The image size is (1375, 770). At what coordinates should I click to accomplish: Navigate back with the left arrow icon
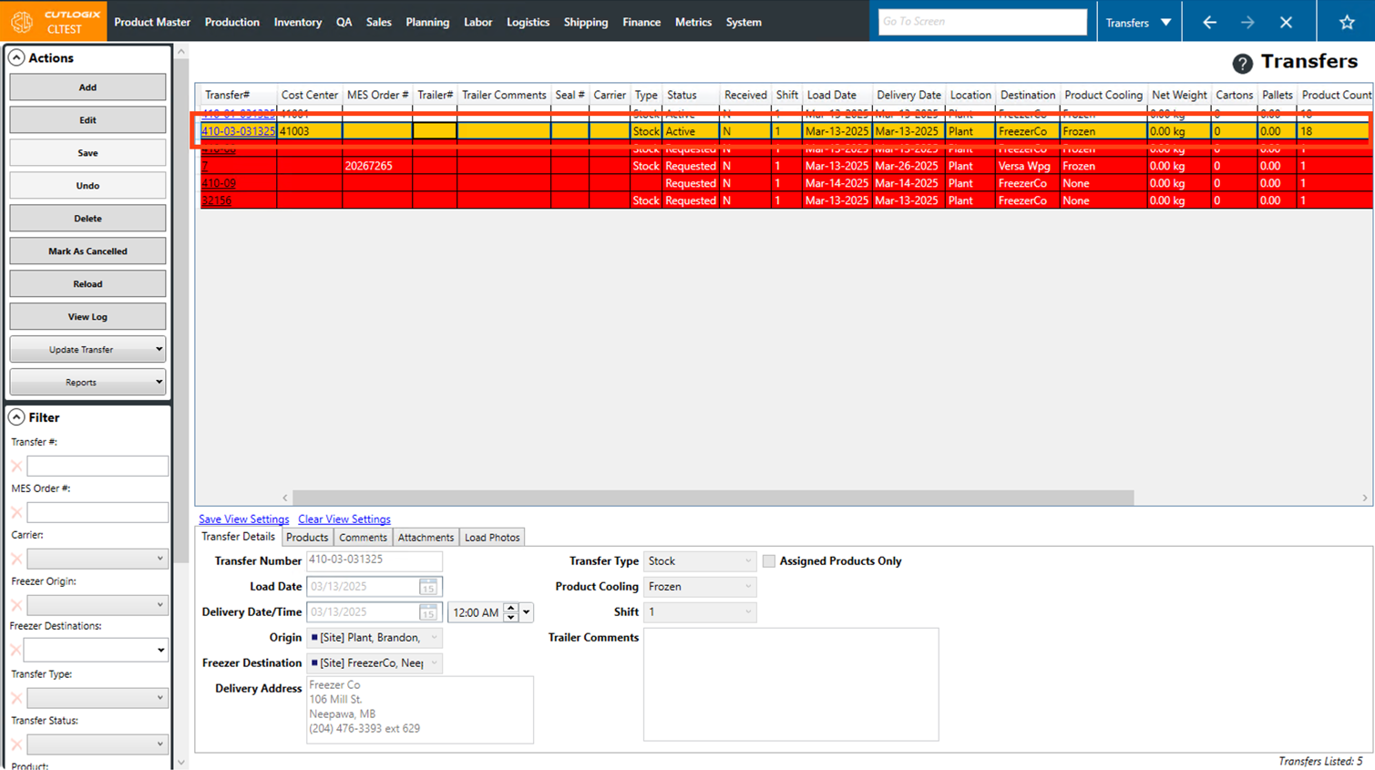[x=1209, y=22]
